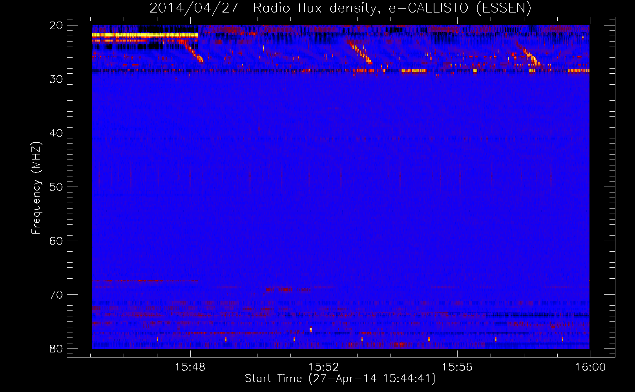Click the 16:00 time tick label
Viewport: 635px width, 392px height.
590,367
